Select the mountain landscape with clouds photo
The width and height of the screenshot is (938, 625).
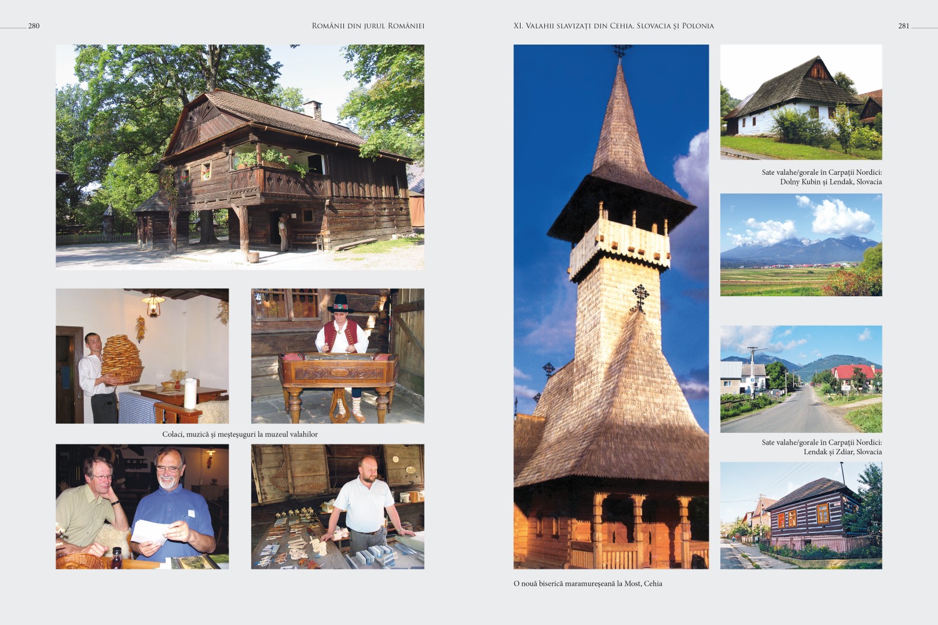pyautogui.click(x=801, y=245)
